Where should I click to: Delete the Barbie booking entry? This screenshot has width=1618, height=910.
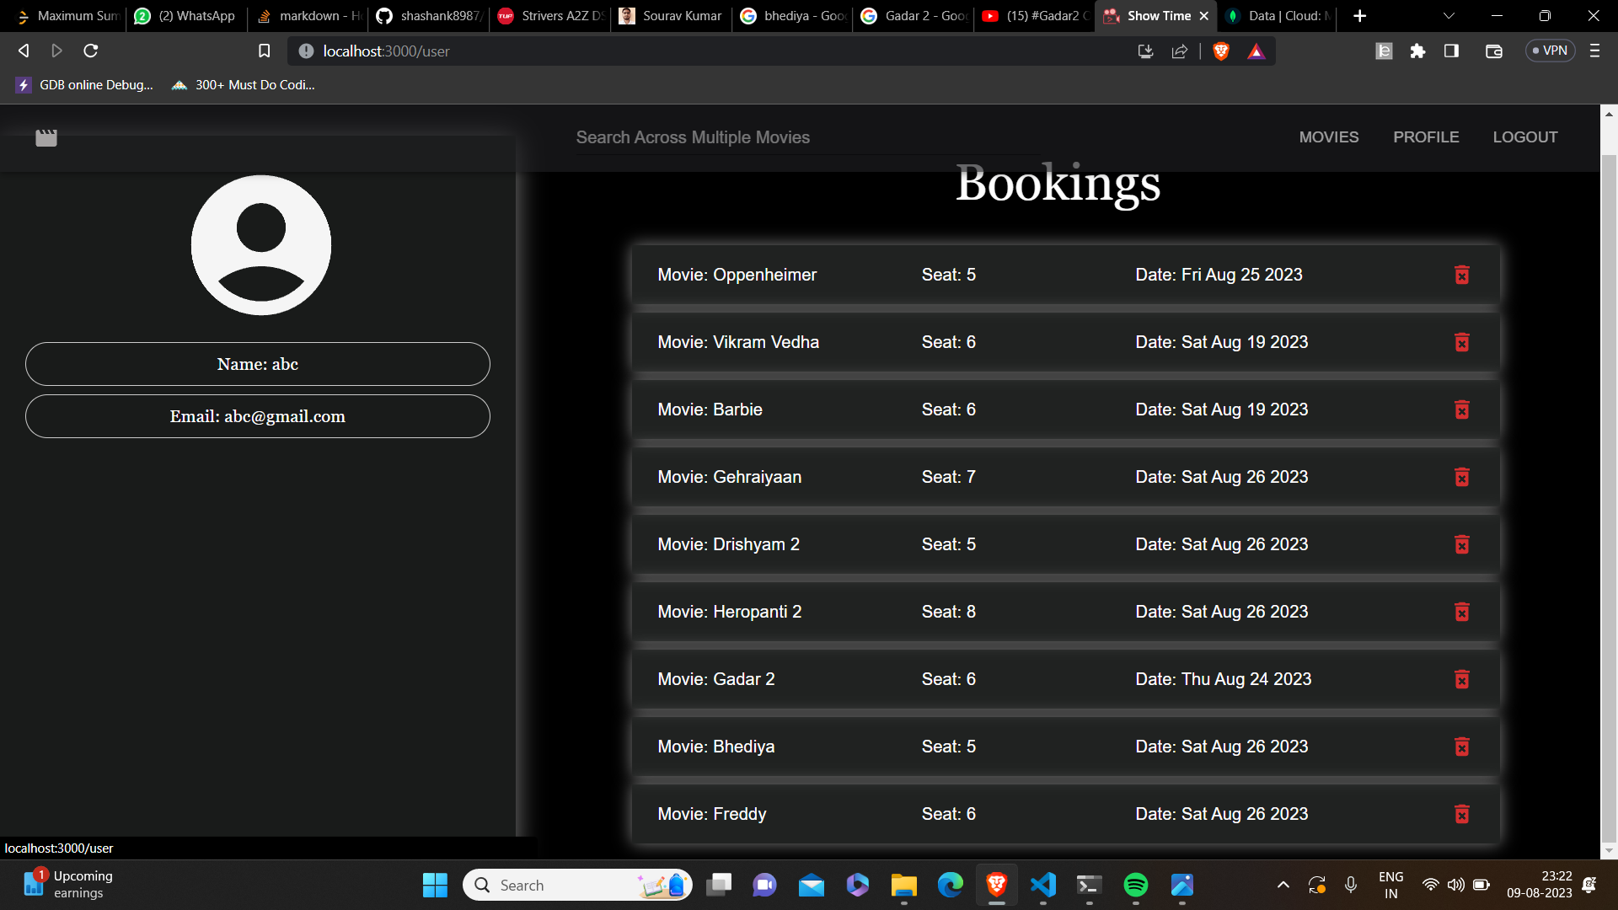[x=1462, y=409]
